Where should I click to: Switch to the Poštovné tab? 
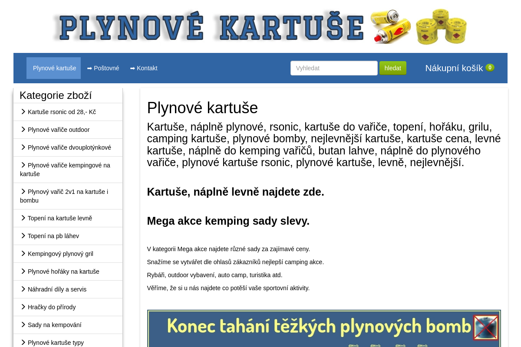point(106,68)
